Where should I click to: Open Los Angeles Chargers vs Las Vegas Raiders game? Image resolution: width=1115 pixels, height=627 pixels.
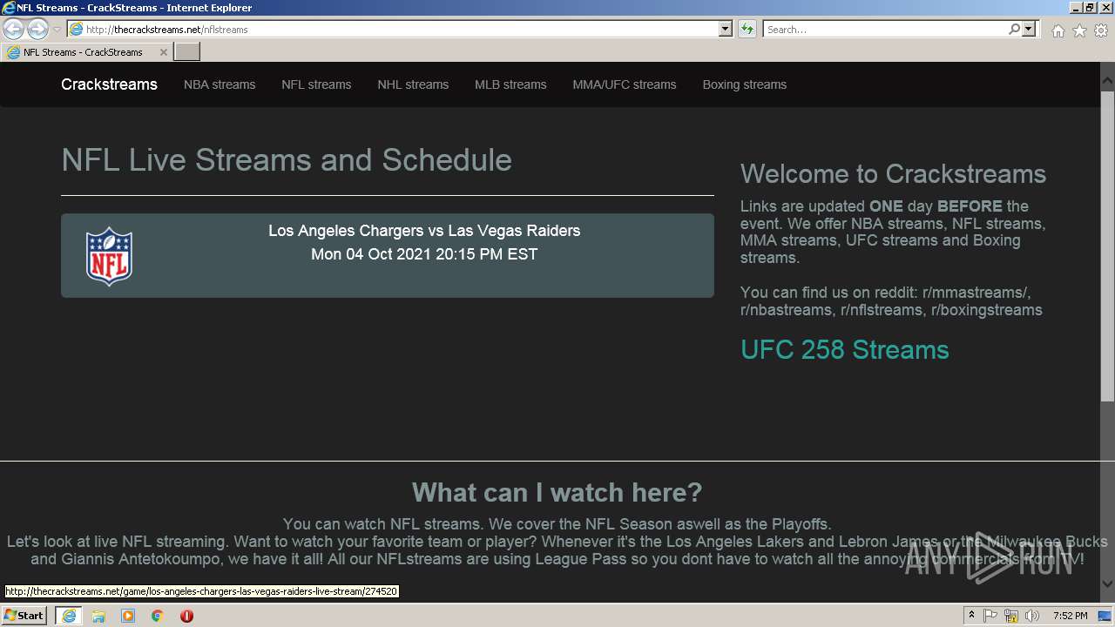pos(388,256)
